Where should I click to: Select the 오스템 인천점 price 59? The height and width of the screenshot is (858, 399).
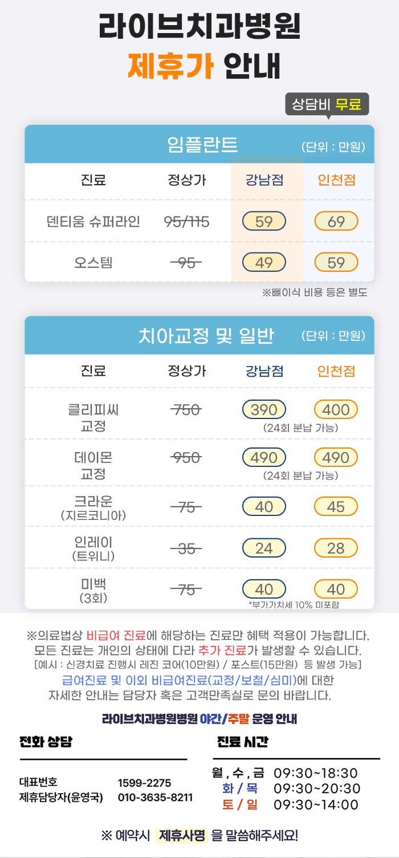[x=336, y=262]
